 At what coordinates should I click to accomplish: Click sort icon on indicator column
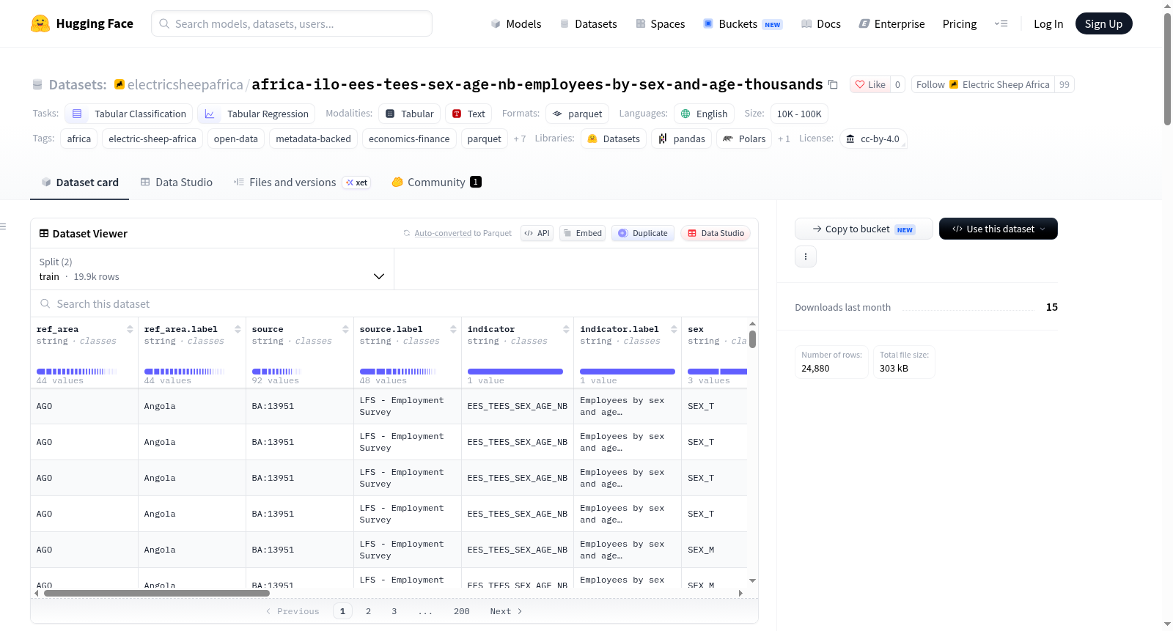click(x=566, y=329)
